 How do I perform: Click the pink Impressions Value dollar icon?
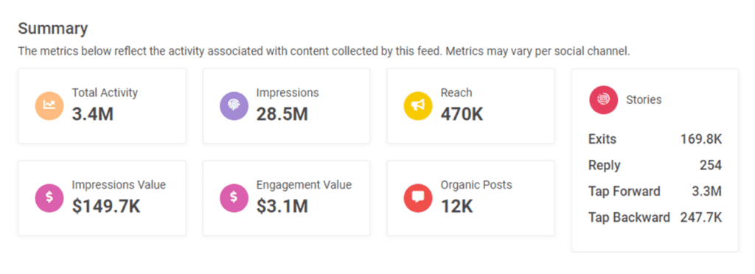pos(49,198)
